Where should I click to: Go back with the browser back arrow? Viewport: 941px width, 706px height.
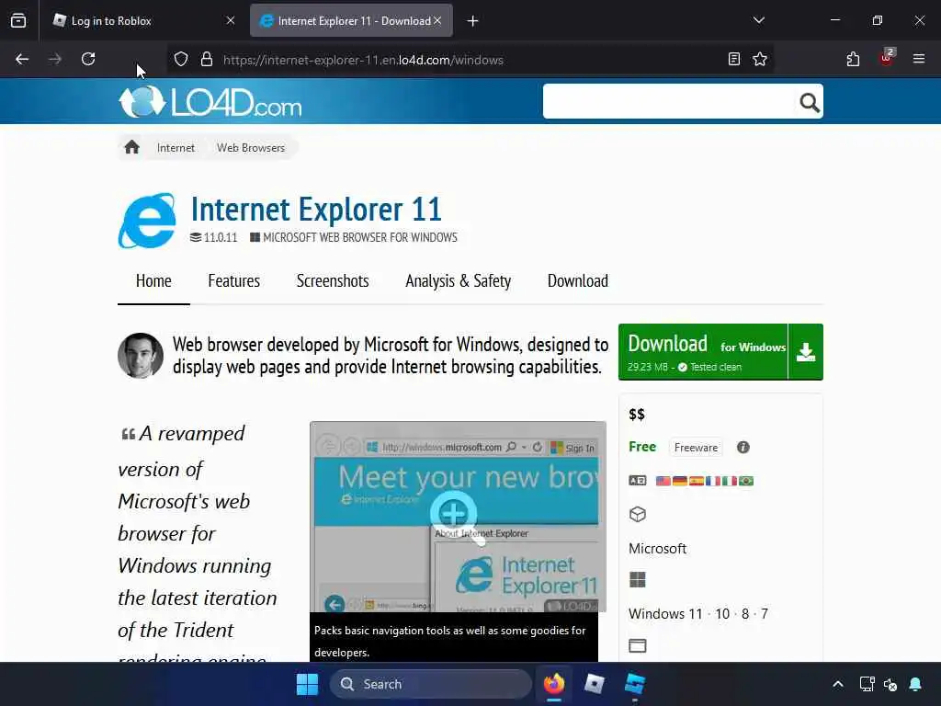click(22, 59)
